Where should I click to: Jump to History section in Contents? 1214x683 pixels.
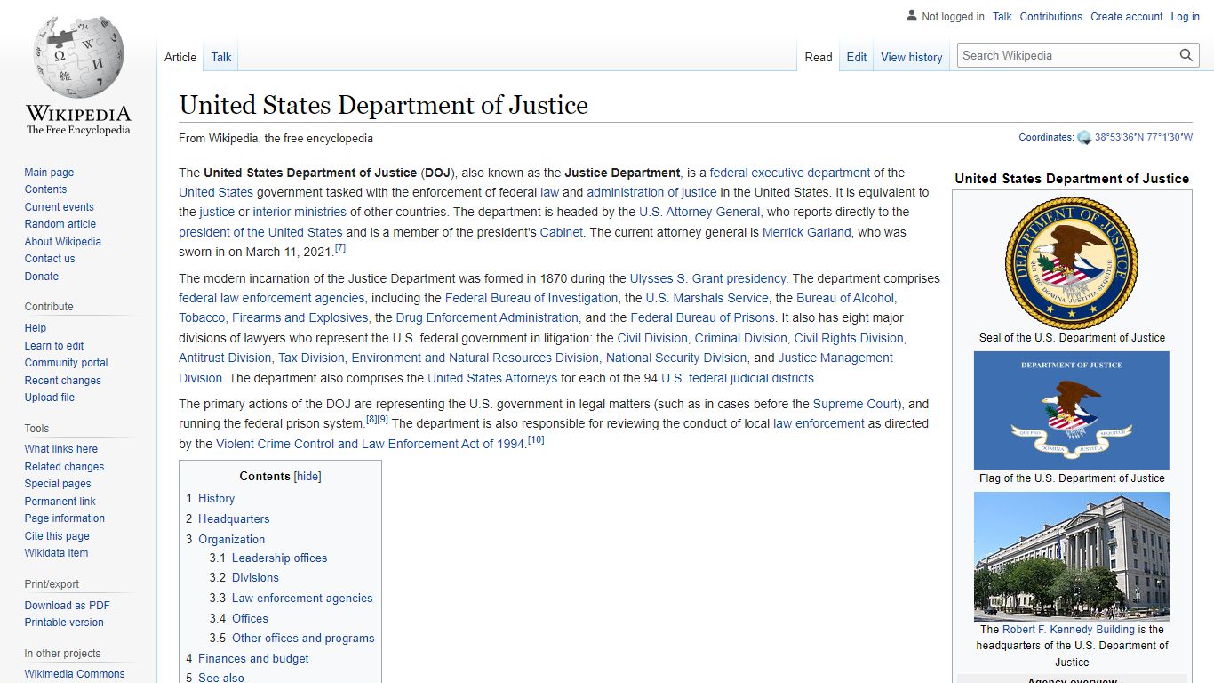(x=217, y=499)
